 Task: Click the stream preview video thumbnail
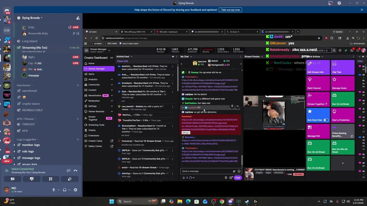point(274,112)
